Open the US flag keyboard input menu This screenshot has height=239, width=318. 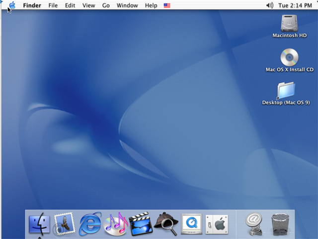pyautogui.click(x=167, y=5)
